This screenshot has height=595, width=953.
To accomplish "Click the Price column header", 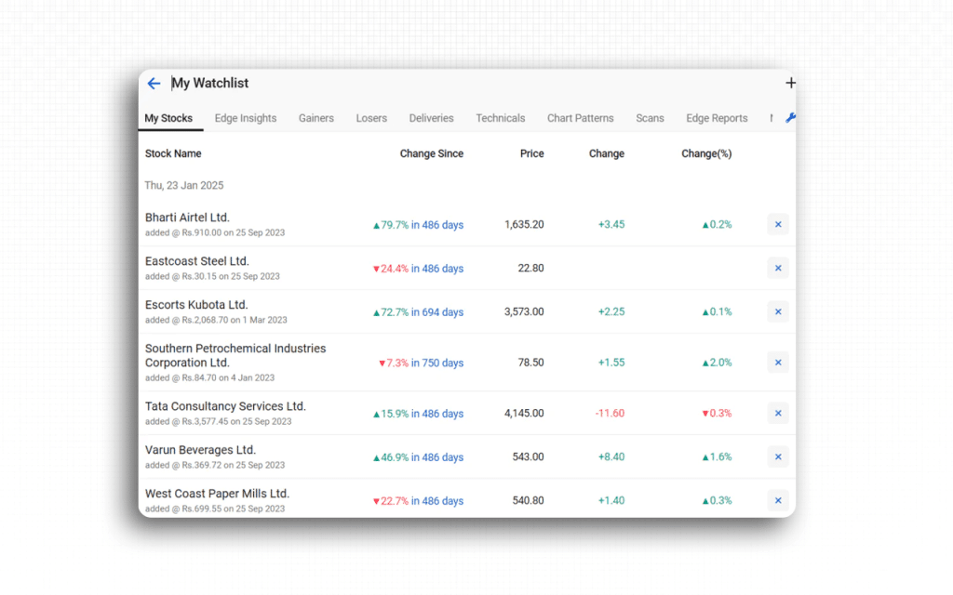I will (x=531, y=153).
